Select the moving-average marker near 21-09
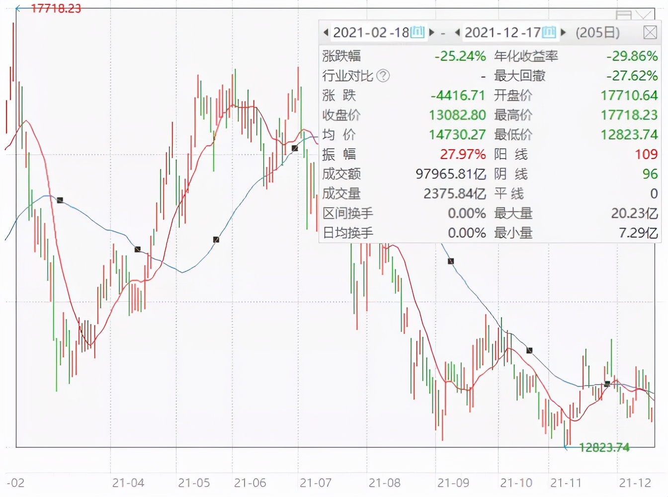Viewport: 668px width, 497px height. (x=451, y=261)
